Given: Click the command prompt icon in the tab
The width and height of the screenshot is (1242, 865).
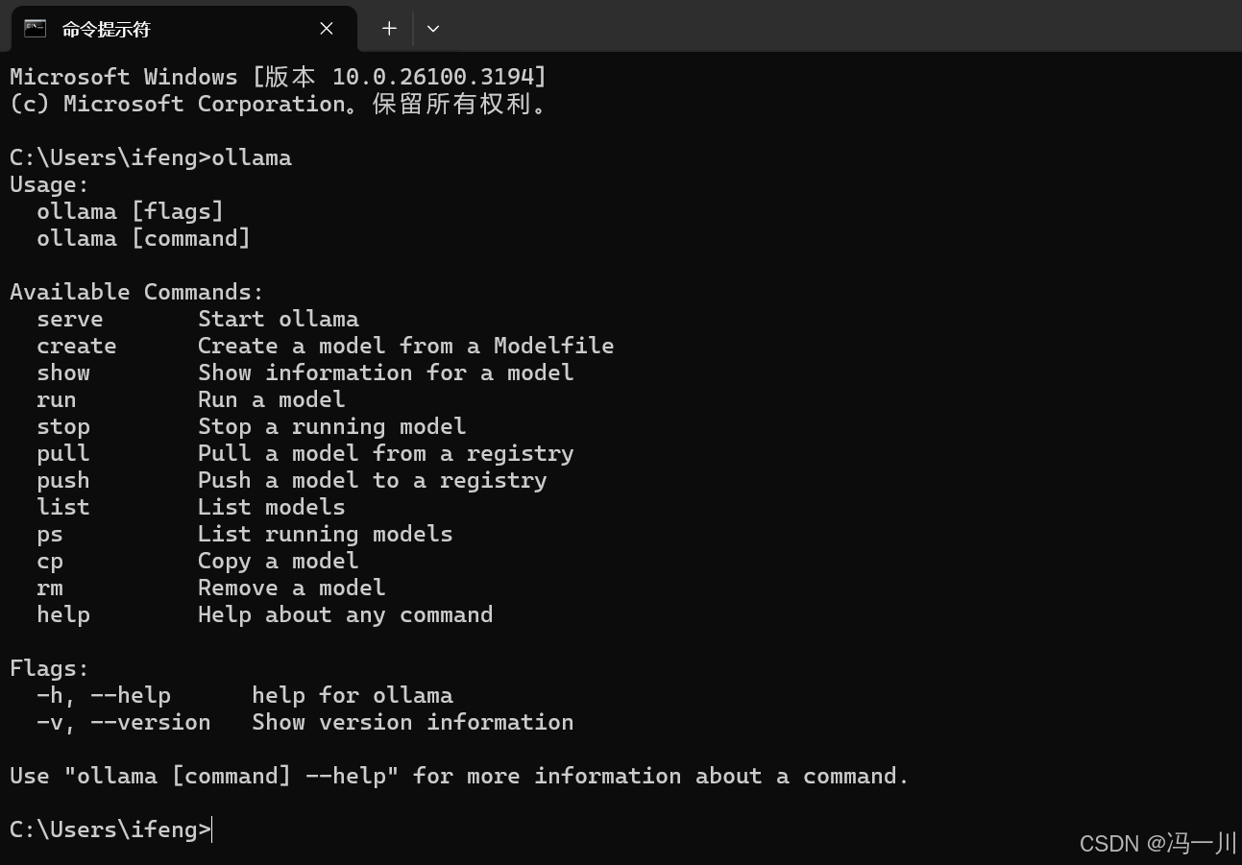Looking at the screenshot, I should click(x=36, y=28).
